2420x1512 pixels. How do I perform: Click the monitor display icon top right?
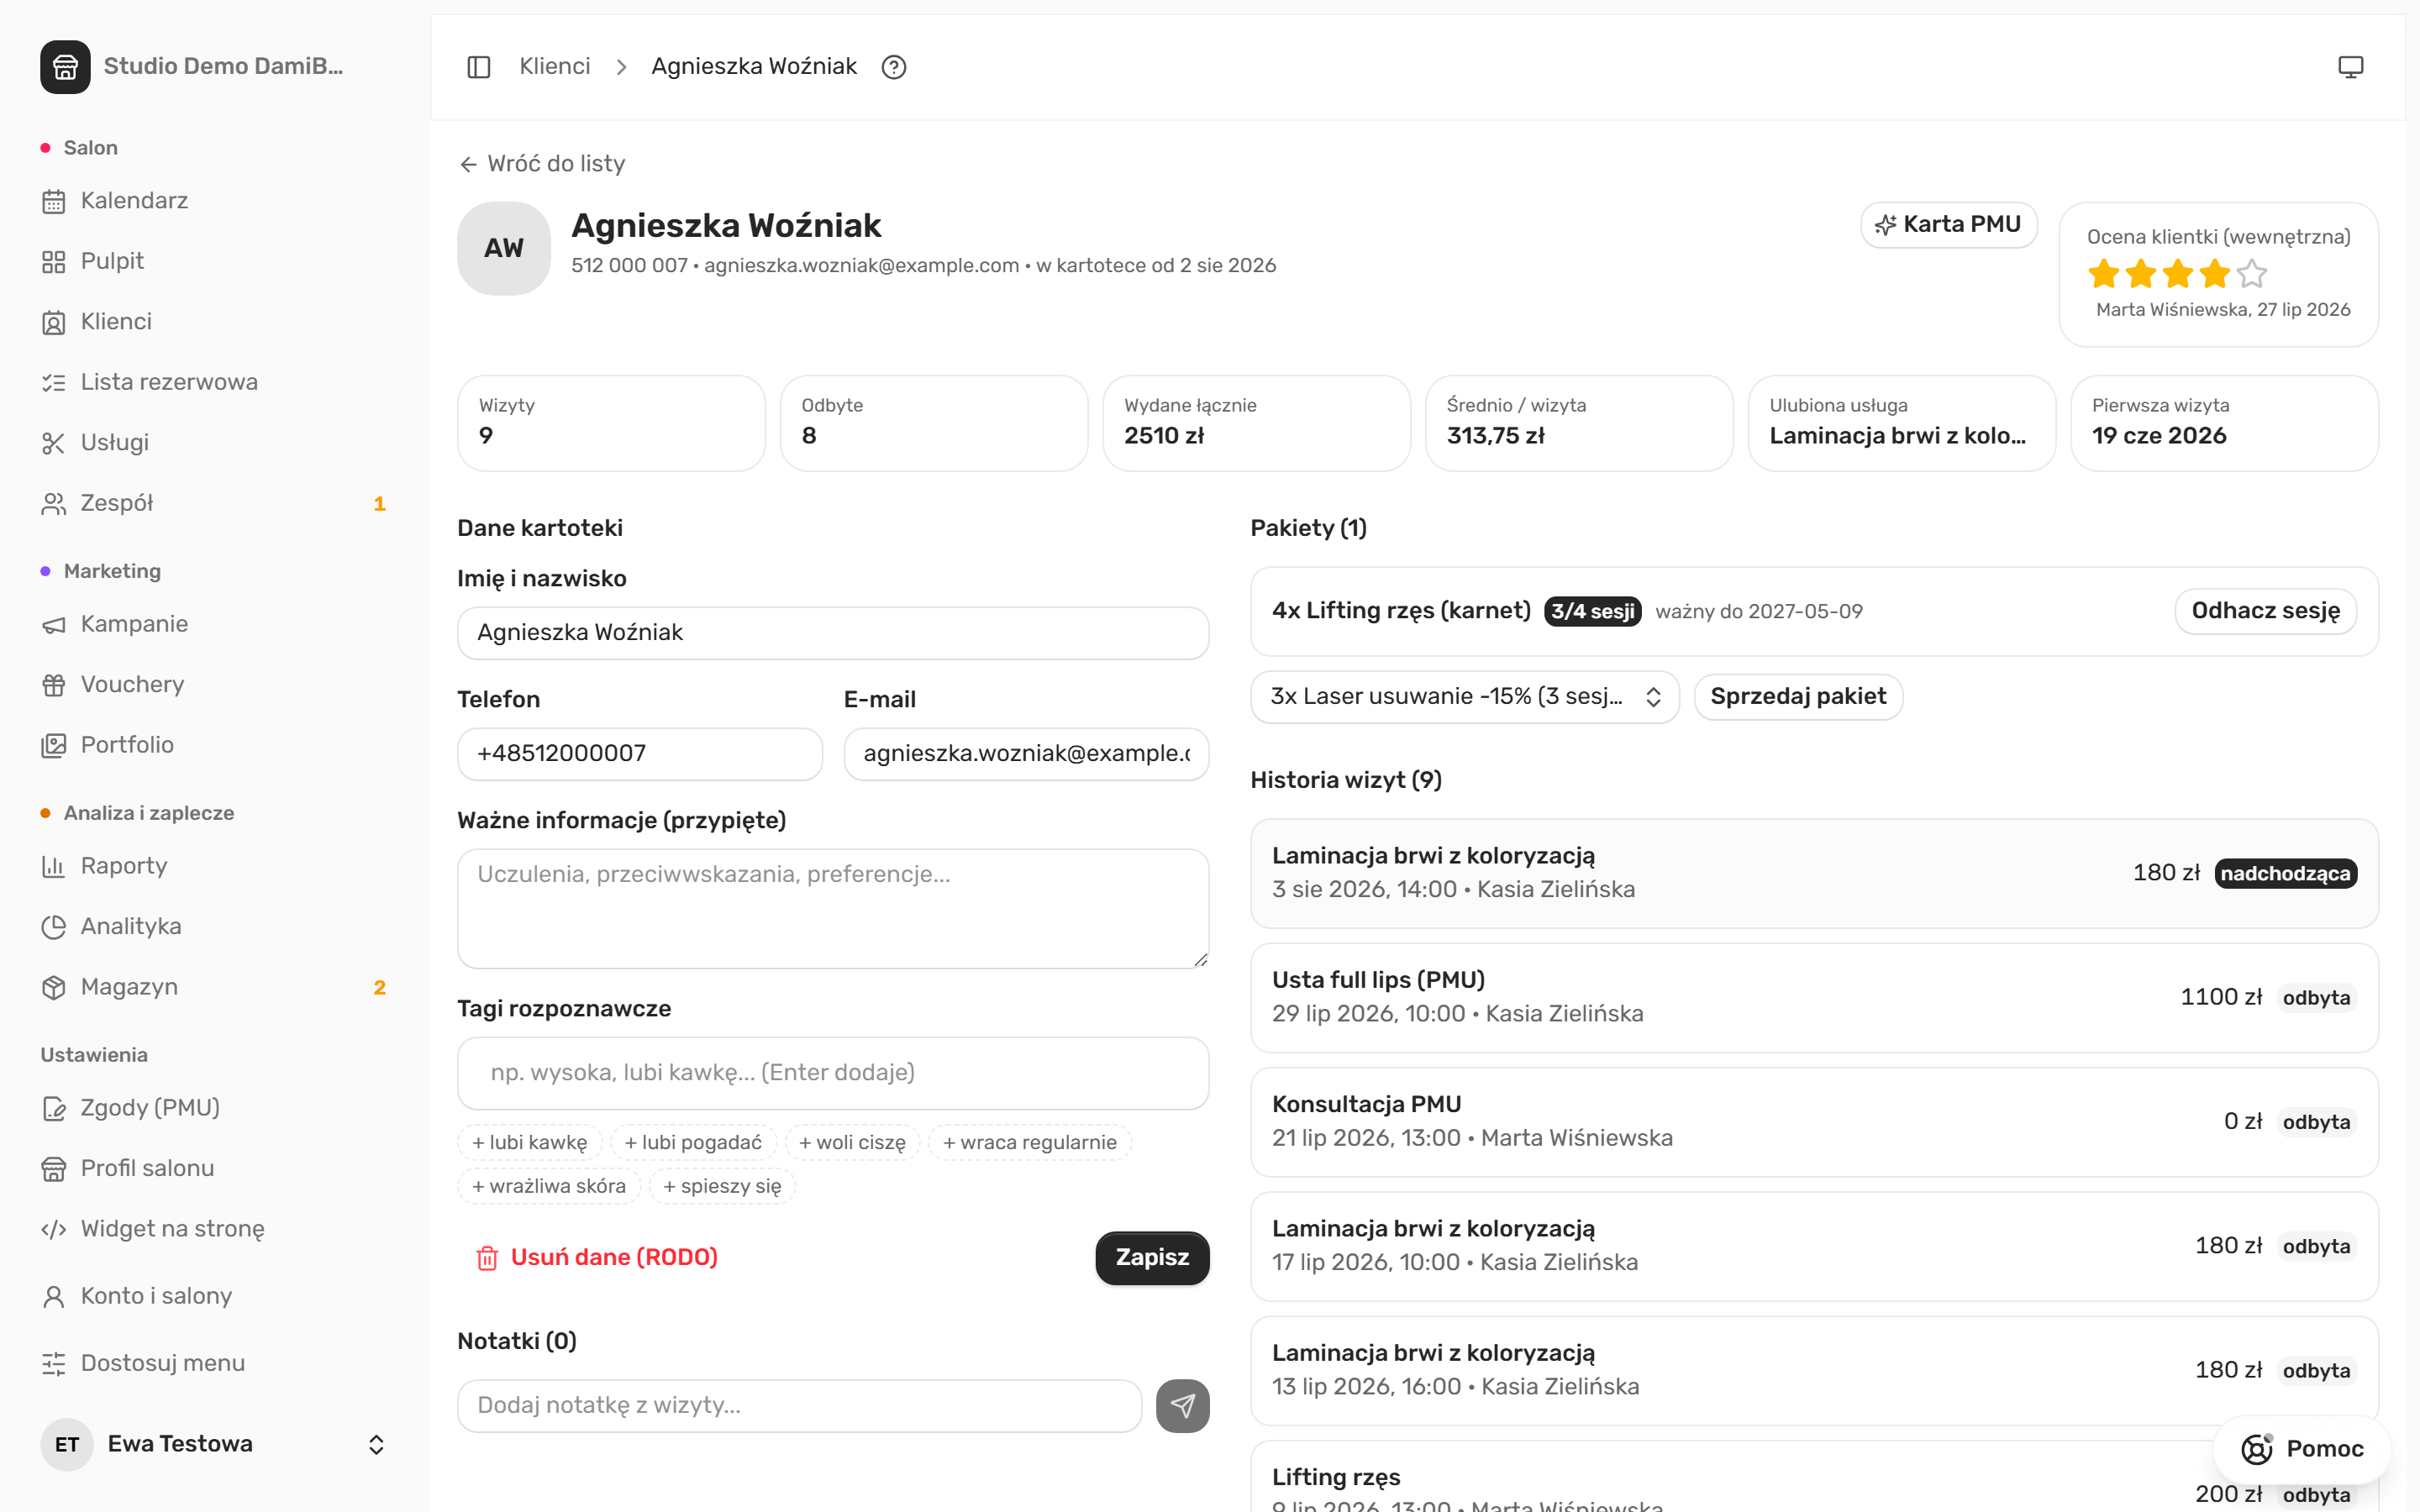tap(2351, 67)
